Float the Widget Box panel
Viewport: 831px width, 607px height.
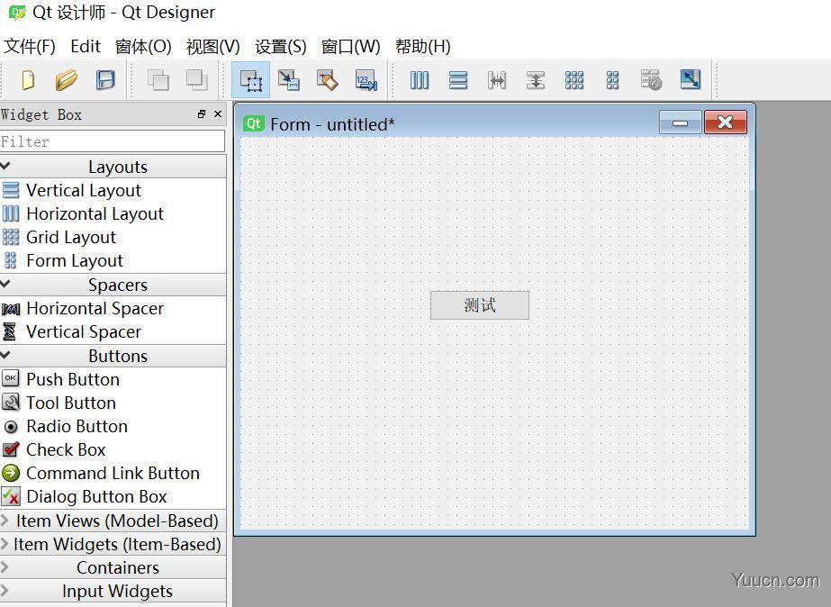[x=202, y=114]
